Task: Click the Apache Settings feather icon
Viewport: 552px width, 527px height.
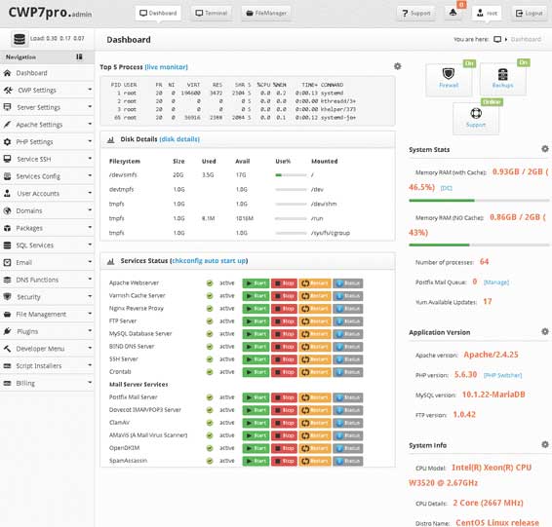Action: click(7, 124)
